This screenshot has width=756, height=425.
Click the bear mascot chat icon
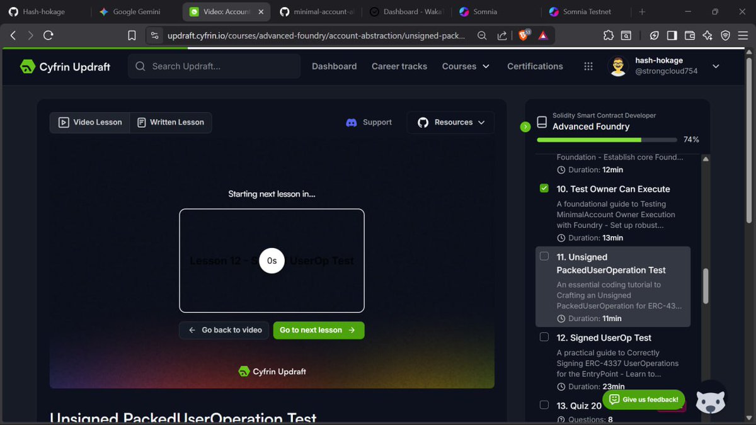click(x=710, y=399)
